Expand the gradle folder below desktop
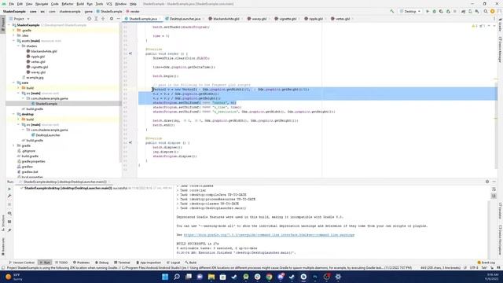503x283 pixels. click(14, 145)
